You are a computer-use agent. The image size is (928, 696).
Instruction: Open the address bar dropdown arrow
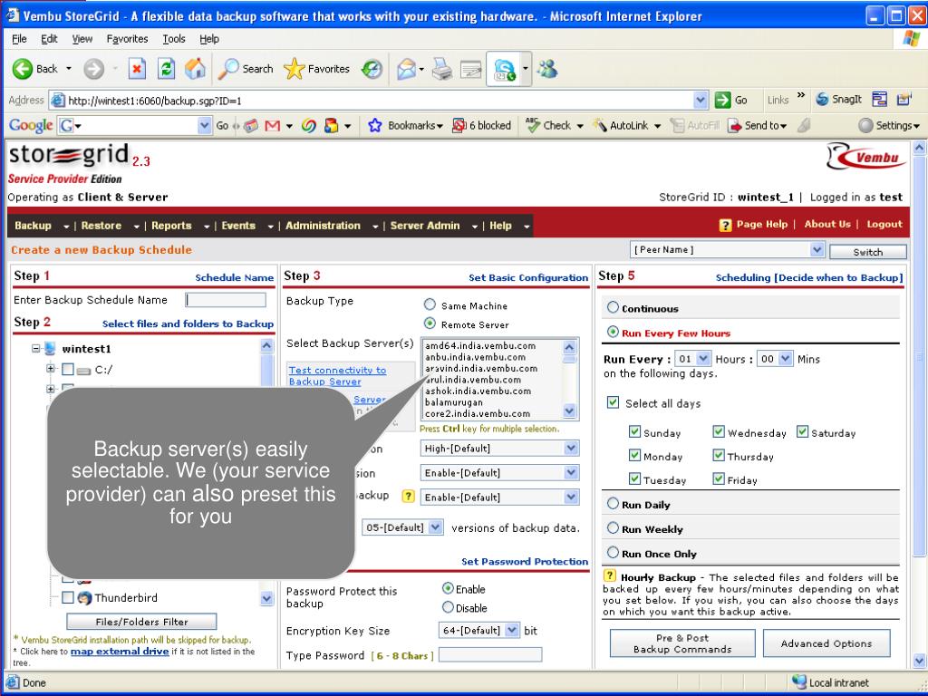click(701, 100)
